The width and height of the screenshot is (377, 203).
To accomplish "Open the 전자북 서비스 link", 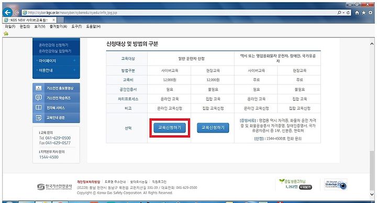I will point(56,108).
